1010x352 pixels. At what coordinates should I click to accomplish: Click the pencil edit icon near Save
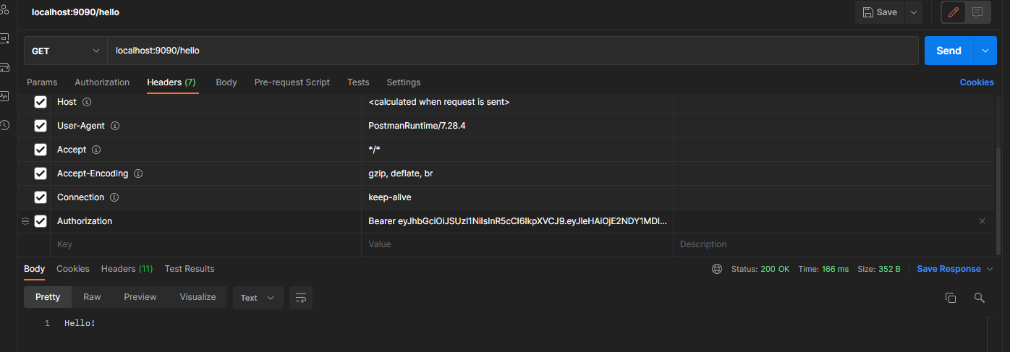coord(953,12)
